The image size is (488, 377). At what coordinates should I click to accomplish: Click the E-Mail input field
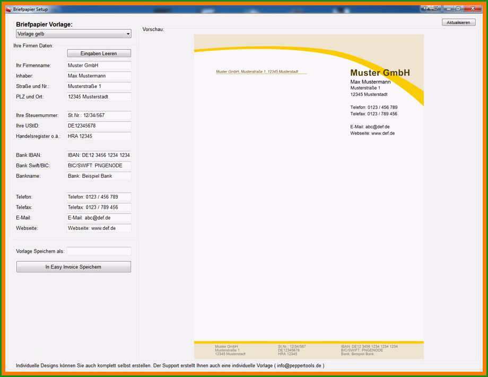[99, 218]
